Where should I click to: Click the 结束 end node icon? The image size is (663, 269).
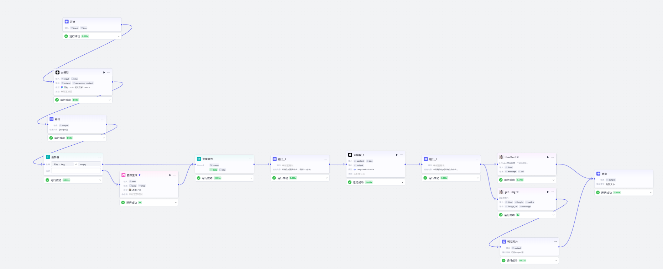(599, 174)
